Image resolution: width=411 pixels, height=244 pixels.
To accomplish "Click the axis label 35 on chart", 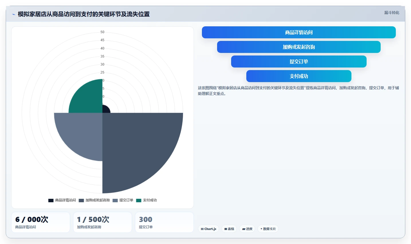I will pos(102,56).
